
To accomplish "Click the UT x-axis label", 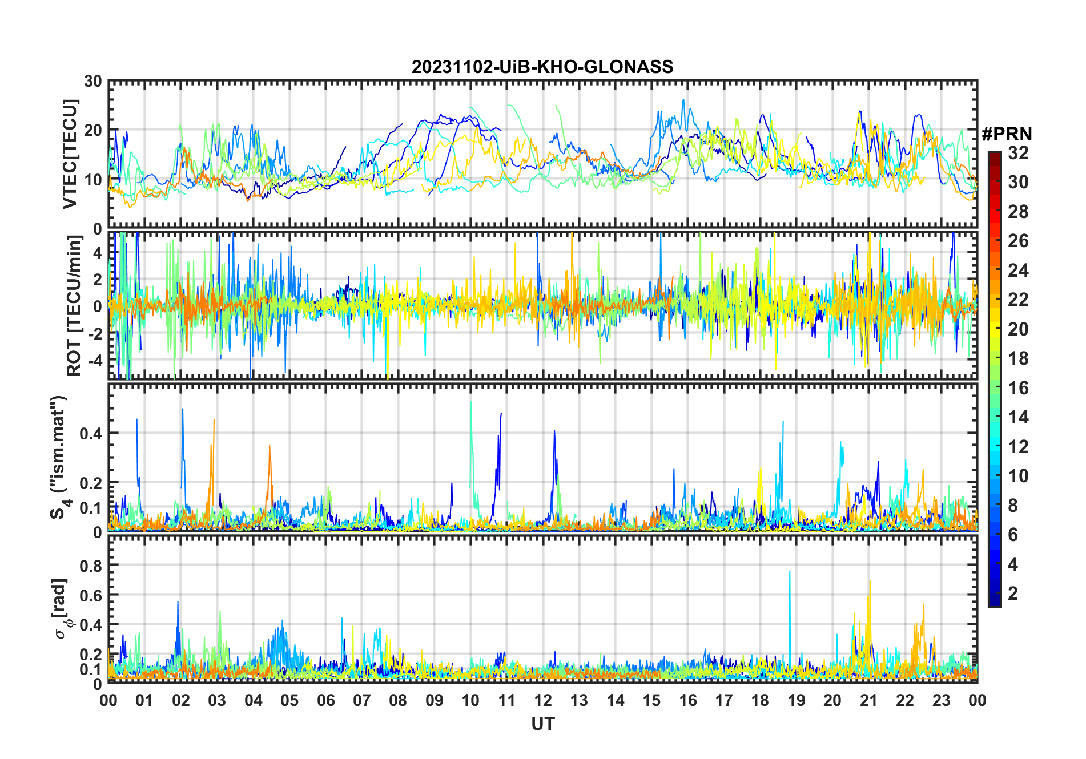I will (x=542, y=724).
